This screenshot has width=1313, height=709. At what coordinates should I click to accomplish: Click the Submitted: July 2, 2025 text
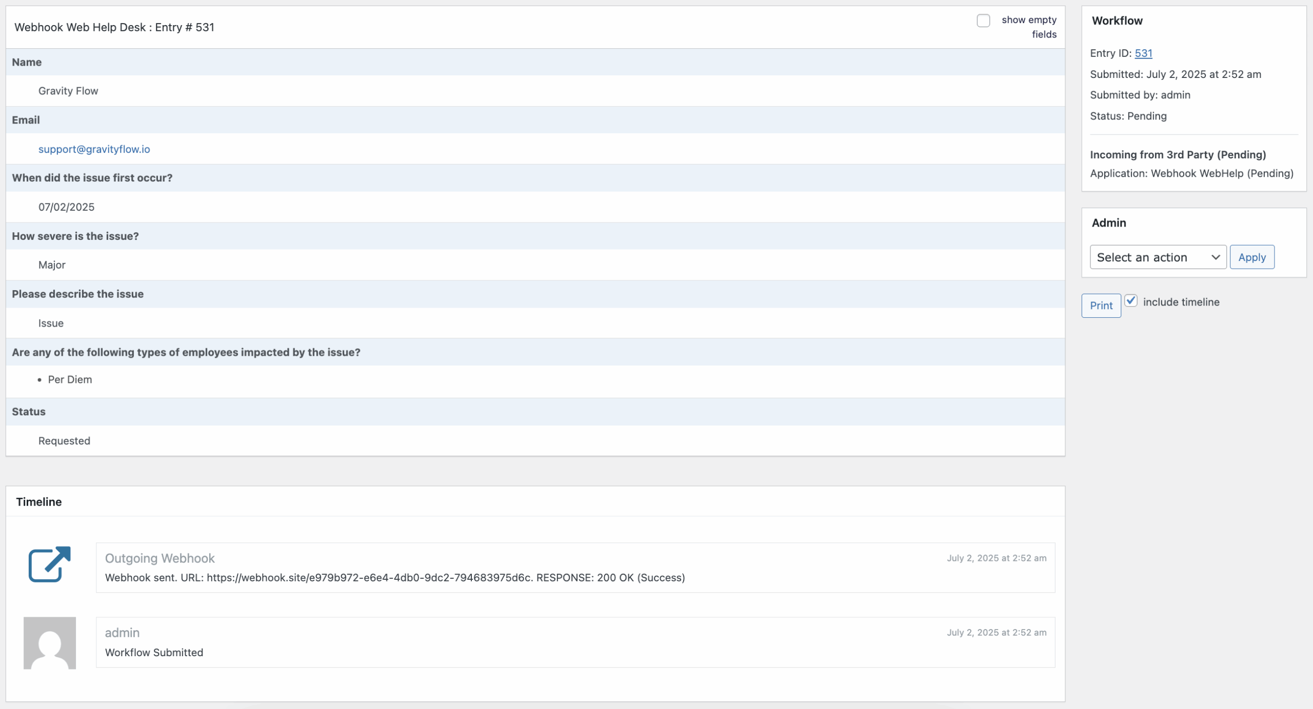click(x=1176, y=74)
